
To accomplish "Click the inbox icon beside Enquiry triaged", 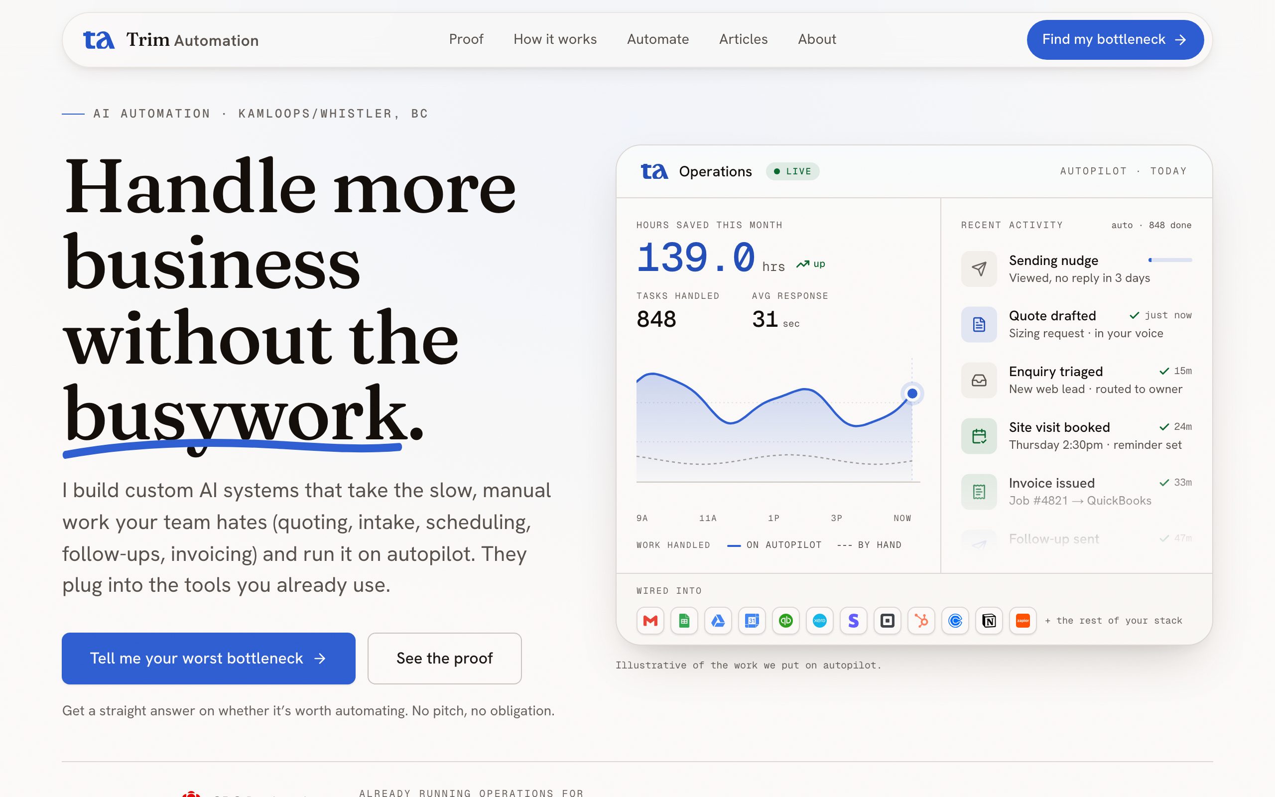I will click(979, 380).
